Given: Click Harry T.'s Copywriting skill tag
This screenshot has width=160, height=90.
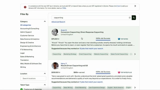Looking at the screenshot, I should [x=57, y=87].
